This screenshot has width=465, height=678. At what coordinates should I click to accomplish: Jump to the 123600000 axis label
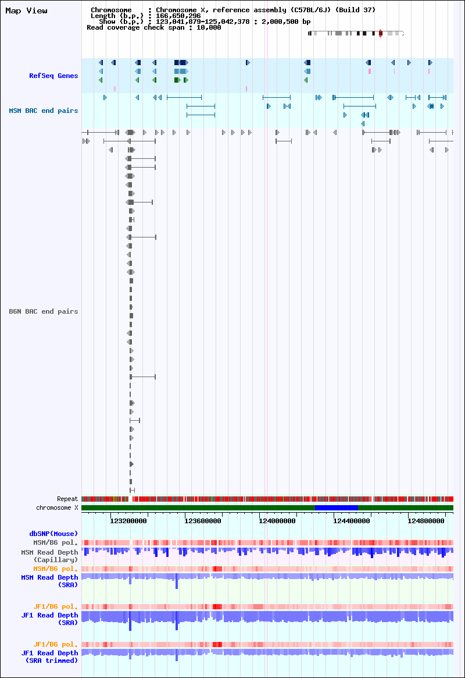point(202,521)
